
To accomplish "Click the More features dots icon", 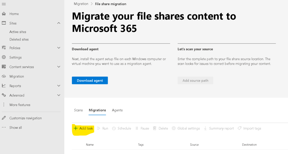I will 4,105.
